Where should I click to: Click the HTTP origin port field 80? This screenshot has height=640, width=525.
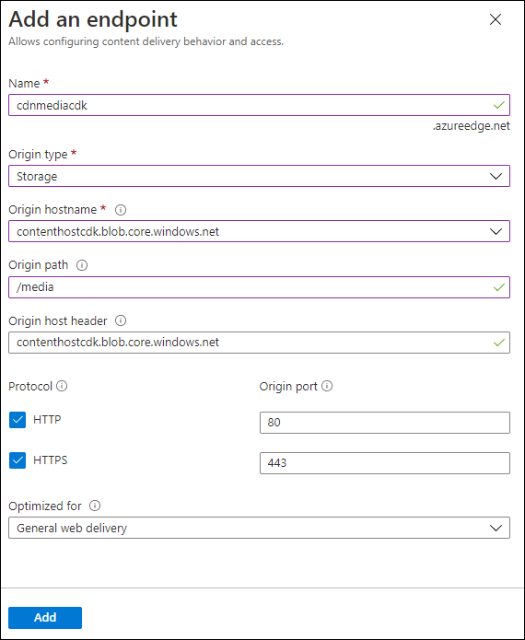click(385, 423)
